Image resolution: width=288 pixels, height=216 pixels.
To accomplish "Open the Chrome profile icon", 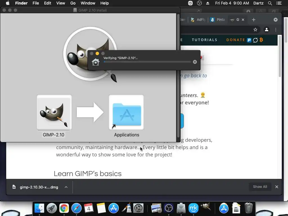I will [x=267, y=30].
